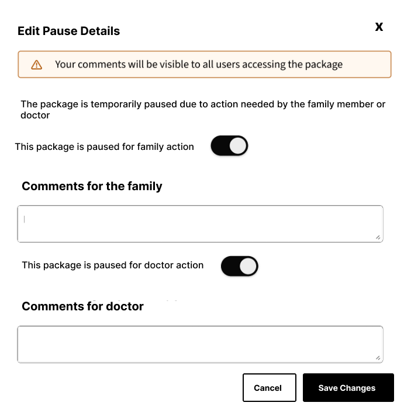Toggle the paused for family action switch
Image resolution: width=404 pixels, height=413 pixels.
[x=229, y=146]
